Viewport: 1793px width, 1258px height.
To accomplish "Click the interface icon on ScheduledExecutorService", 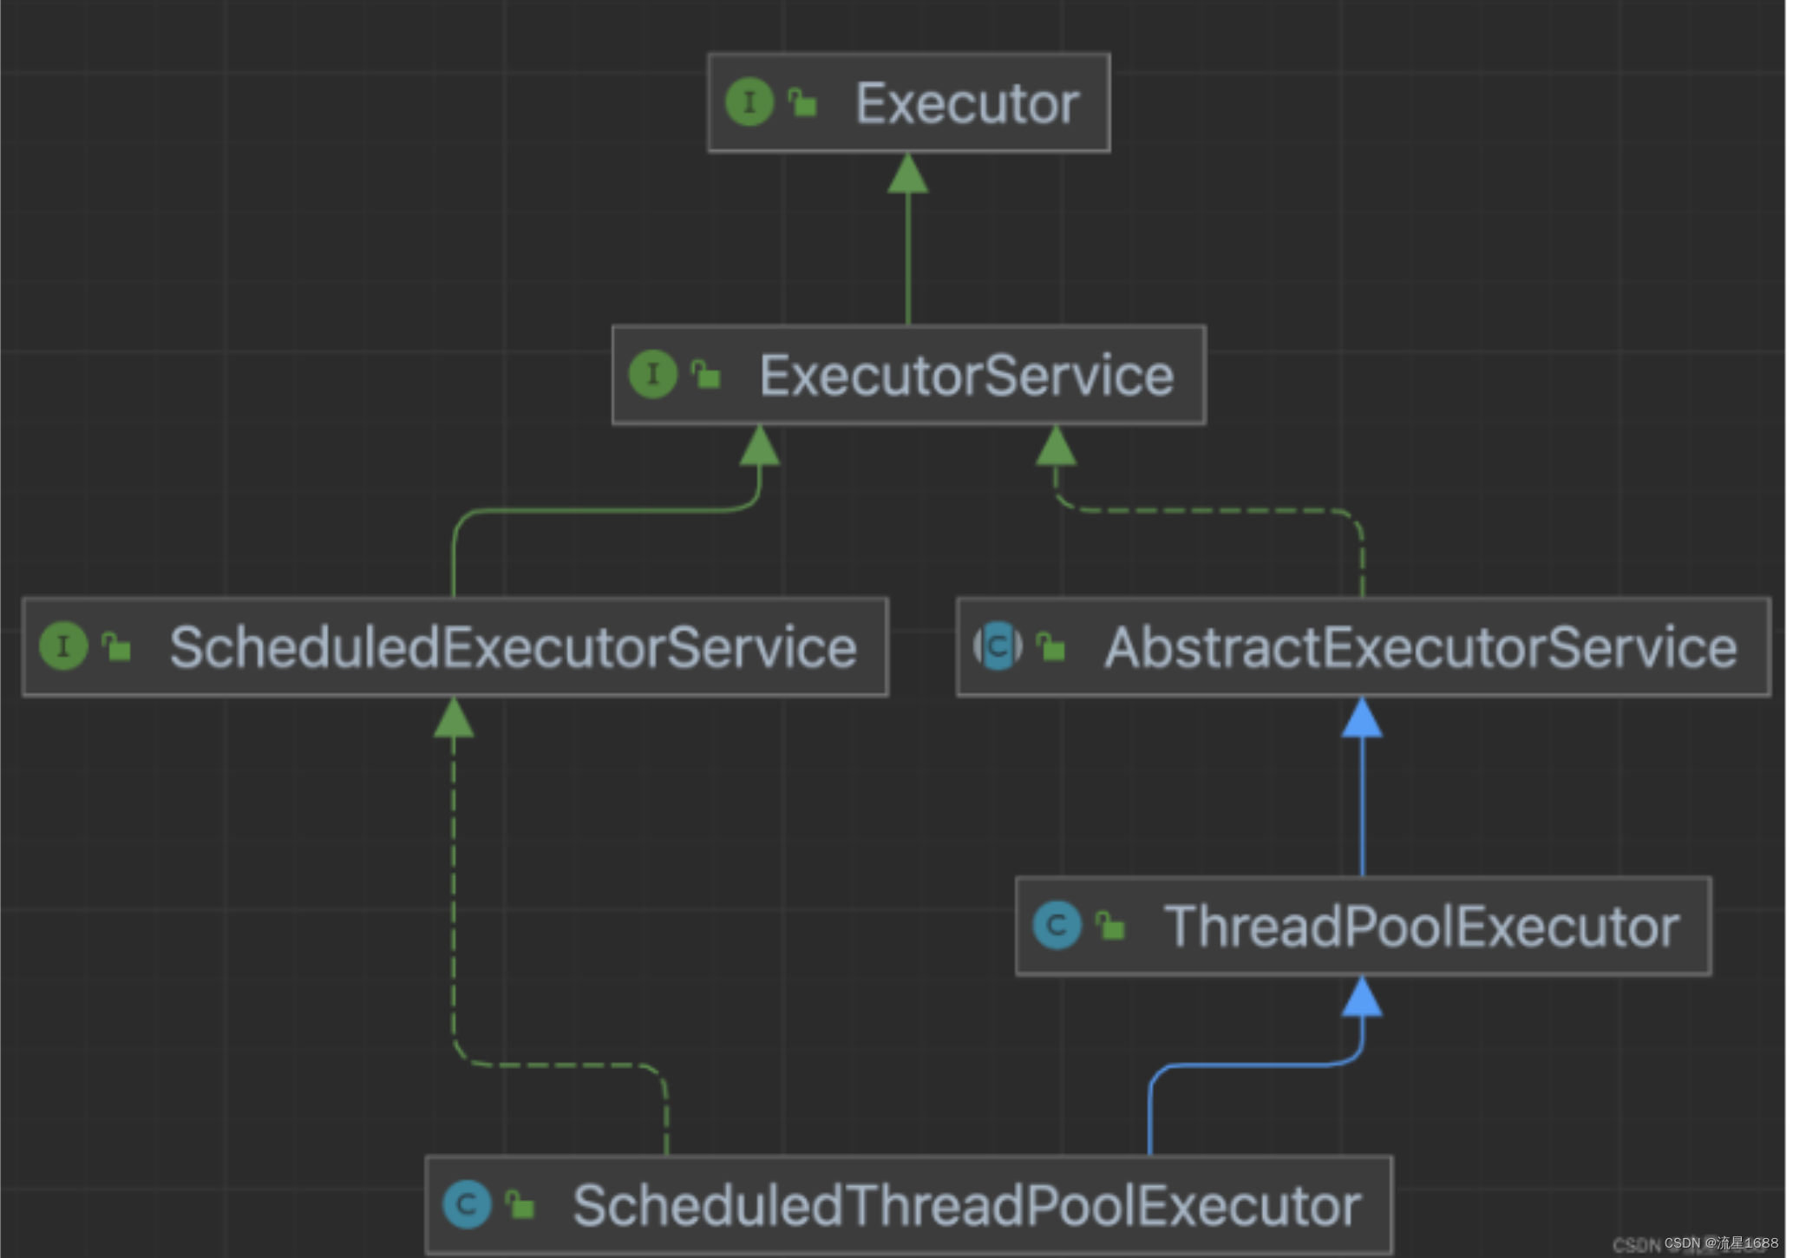I will click(x=63, y=645).
